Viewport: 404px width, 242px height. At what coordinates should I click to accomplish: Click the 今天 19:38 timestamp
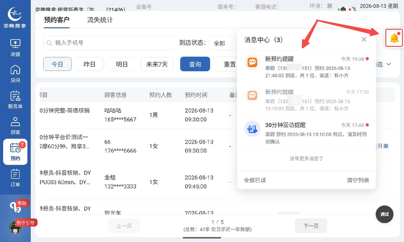352,59
